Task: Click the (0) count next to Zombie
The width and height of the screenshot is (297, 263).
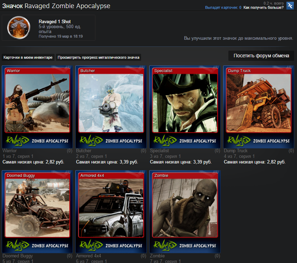Action: coord(217,256)
